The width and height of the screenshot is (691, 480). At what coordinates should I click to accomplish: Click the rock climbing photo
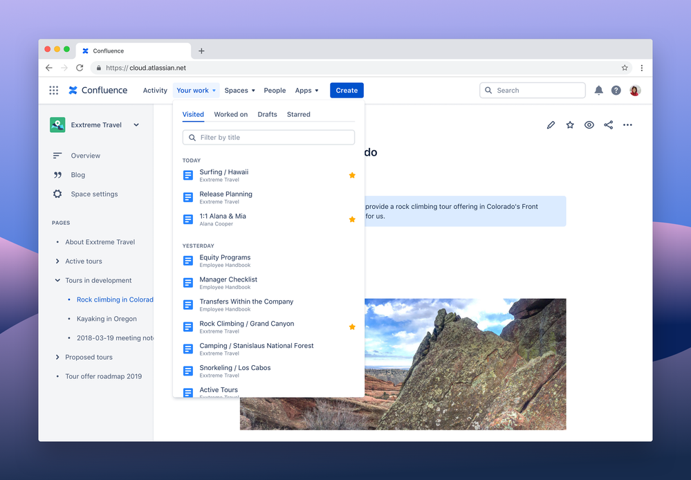click(x=466, y=364)
